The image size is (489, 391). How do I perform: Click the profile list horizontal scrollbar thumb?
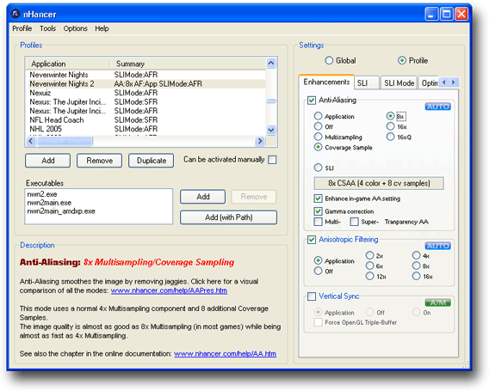point(65,141)
